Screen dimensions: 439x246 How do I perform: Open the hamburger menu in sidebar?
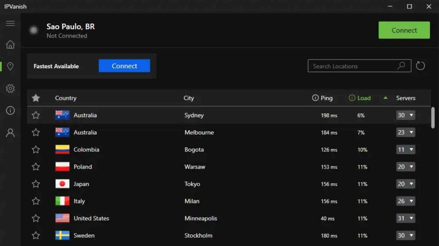coord(10,23)
